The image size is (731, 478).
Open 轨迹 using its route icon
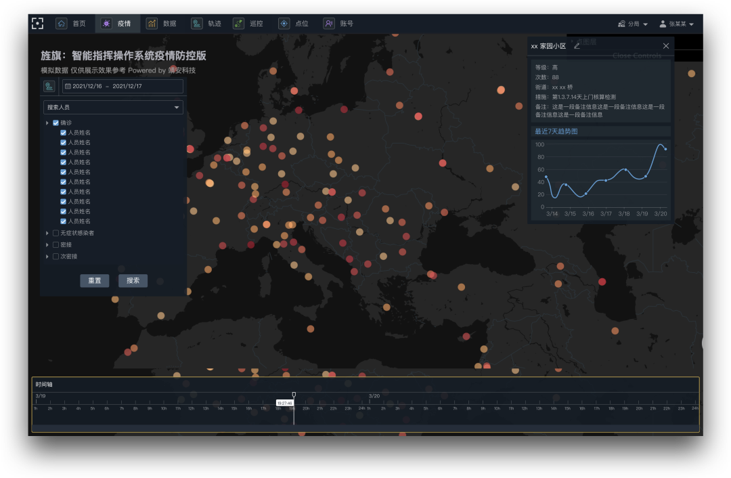(197, 23)
